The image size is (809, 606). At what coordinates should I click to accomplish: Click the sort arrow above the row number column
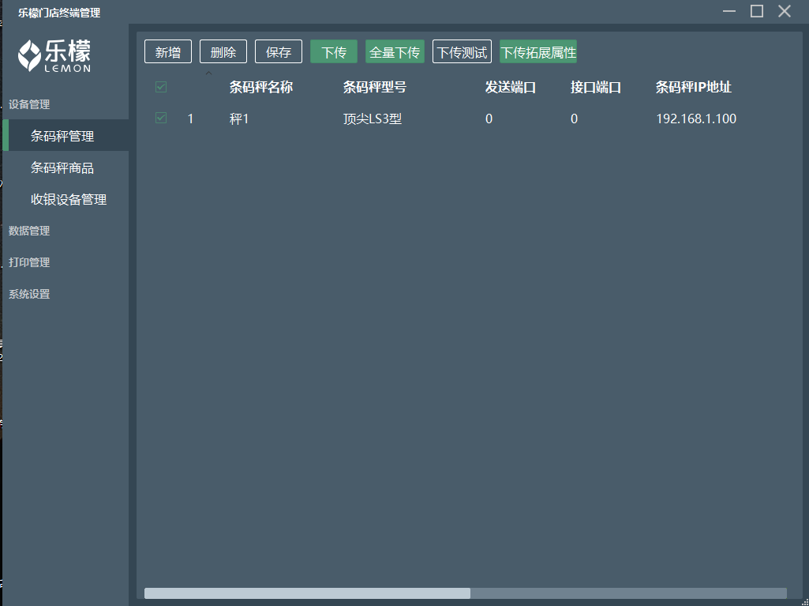pyautogui.click(x=208, y=73)
